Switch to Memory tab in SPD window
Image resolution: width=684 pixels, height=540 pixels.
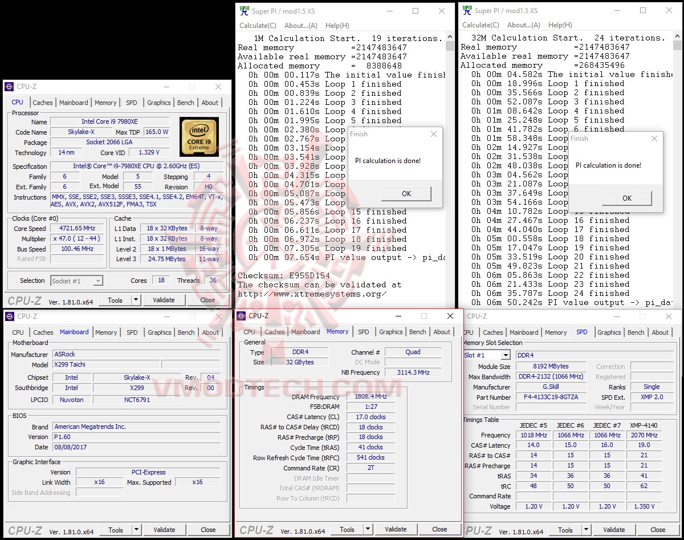[556, 332]
